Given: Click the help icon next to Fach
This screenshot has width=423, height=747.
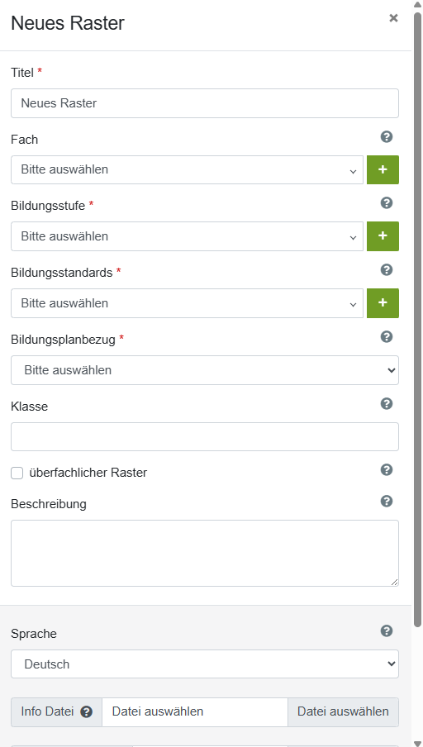Looking at the screenshot, I should [387, 137].
